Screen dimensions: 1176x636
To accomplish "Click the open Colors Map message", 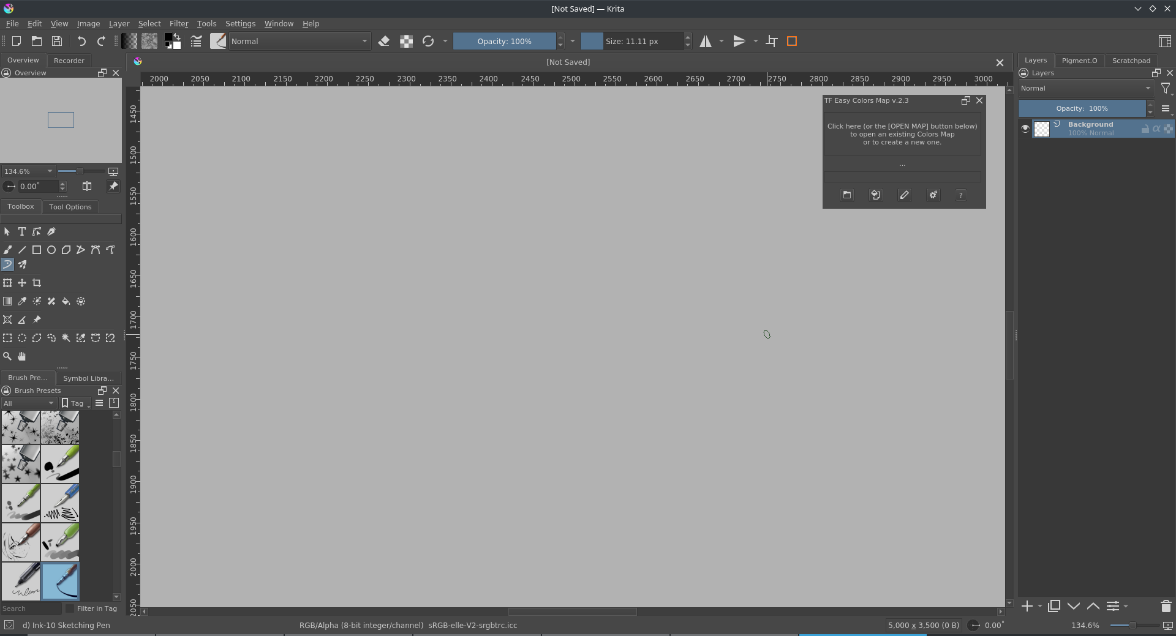I will coord(902,134).
